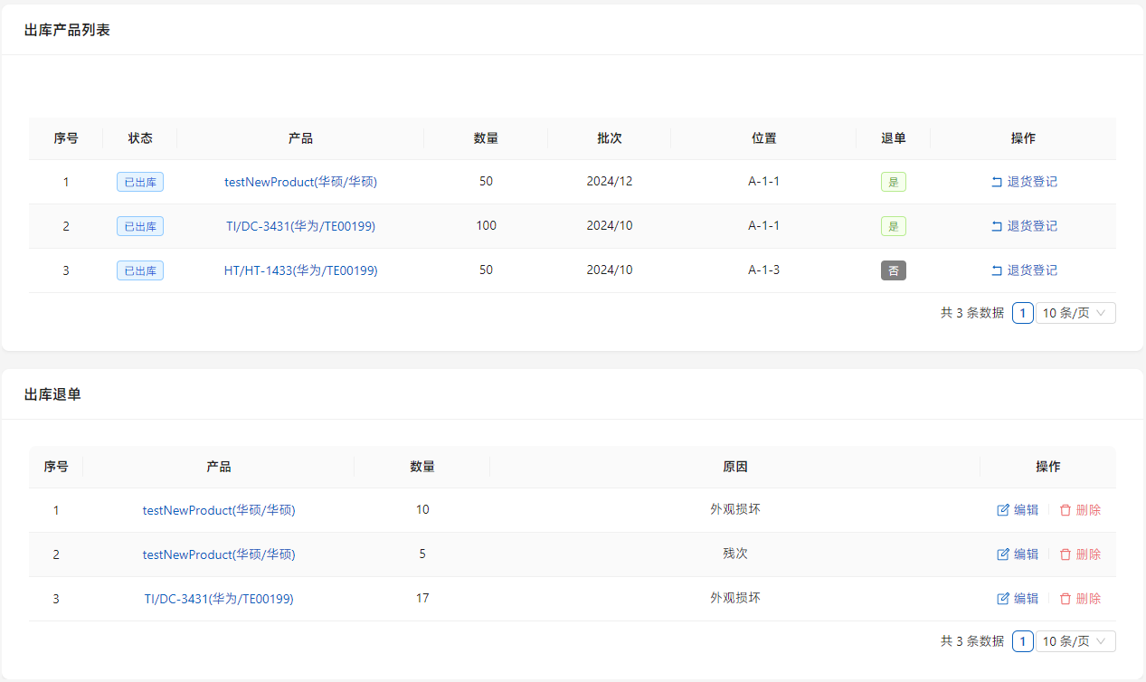Select page 1 in outbound returns pagination
The height and width of the screenshot is (682, 1146).
[1022, 641]
